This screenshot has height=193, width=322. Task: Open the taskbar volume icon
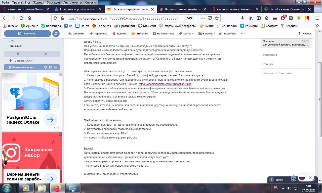289,188
